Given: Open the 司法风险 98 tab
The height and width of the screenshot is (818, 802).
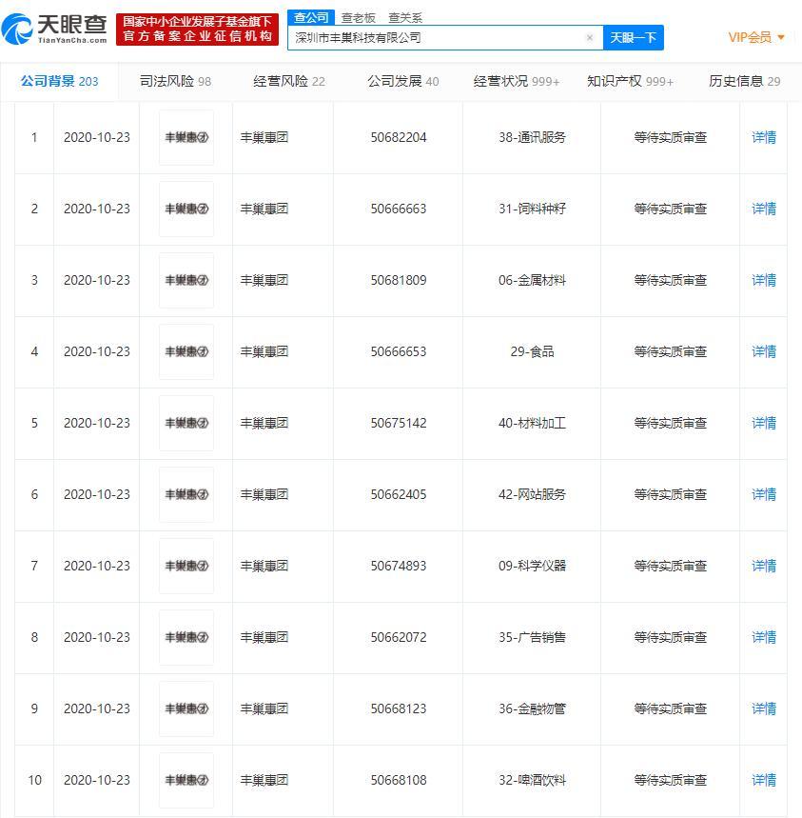Looking at the screenshot, I should click(x=175, y=81).
